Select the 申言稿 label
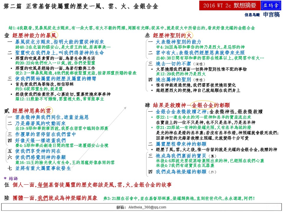This screenshot has width=283, height=212. click(271, 14)
